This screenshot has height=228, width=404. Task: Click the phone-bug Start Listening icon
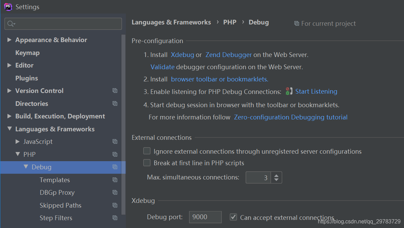coord(289,91)
